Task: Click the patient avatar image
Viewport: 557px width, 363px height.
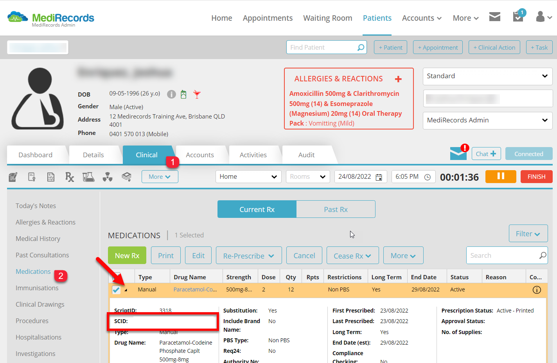Action: pos(38,99)
